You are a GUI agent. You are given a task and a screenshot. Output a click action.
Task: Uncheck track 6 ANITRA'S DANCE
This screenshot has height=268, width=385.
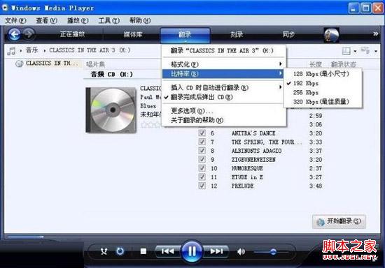202,133
